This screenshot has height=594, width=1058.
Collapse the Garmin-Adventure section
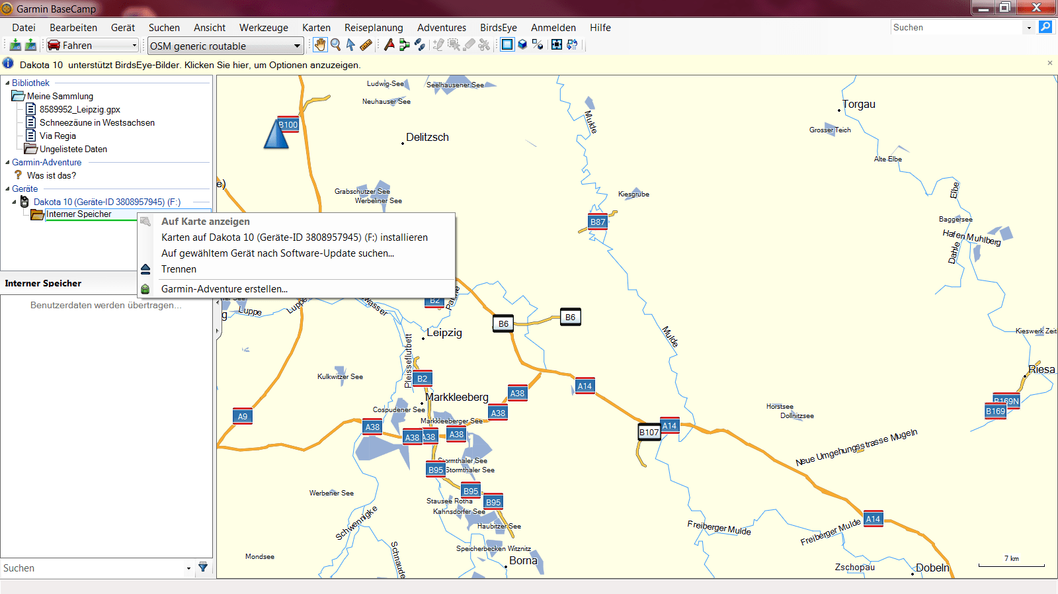[7, 162]
